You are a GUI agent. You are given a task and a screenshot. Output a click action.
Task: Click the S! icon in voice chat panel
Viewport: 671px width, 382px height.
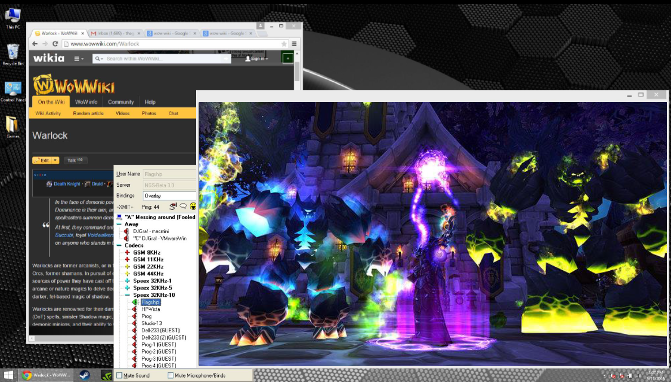coord(172,207)
